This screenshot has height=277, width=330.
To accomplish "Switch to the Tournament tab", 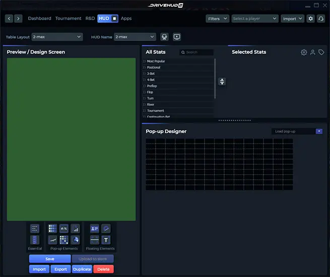I will (68, 19).
